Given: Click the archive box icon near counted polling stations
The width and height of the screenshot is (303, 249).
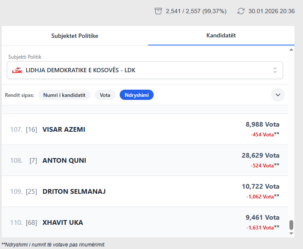Looking at the screenshot, I should pos(158,11).
